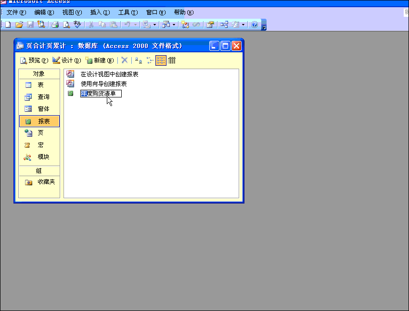Switch to Large Icons view
This screenshot has width=409, height=311.
[138, 60]
